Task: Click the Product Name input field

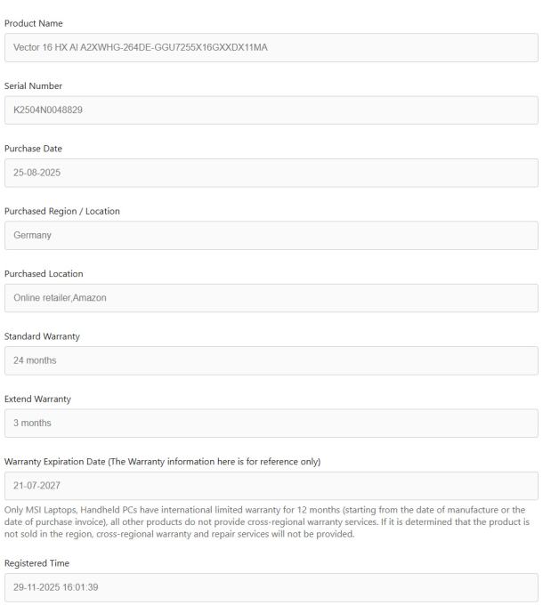Action: coord(271,47)
